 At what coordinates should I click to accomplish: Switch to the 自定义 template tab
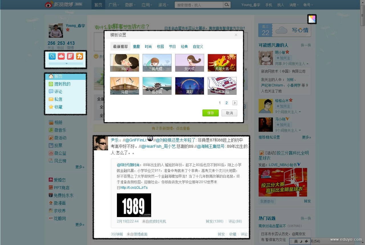(198, 46)
